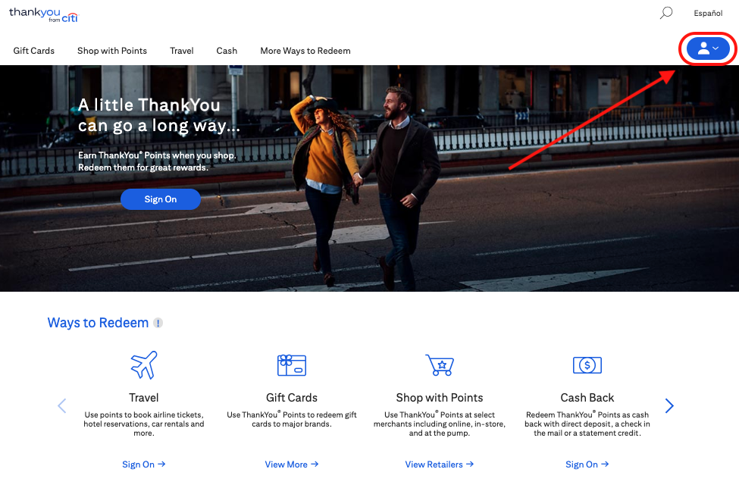Open the More Ways to Redeem menu
The image size is (739, 491).
[305, 51]
